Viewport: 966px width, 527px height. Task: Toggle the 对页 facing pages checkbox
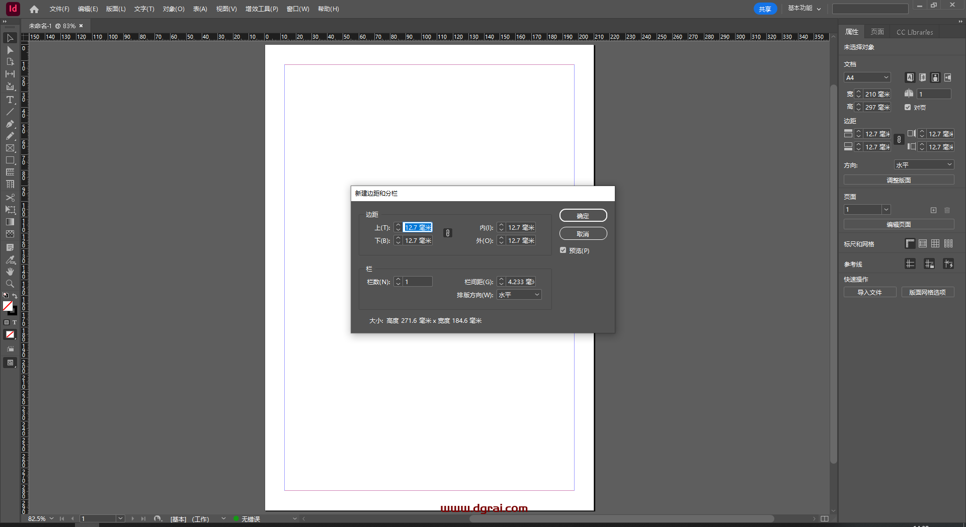coord(908,107)
